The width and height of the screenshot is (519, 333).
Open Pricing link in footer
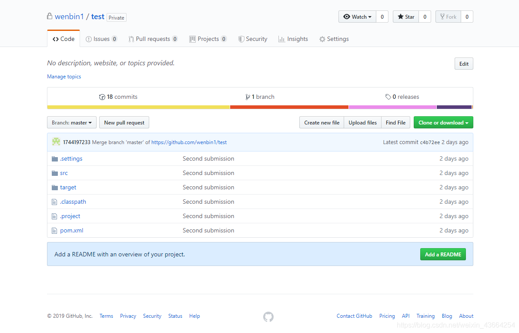click(387, 316)
